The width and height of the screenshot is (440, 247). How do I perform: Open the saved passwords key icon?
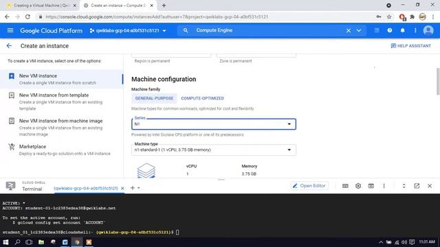pyautogui.click(x=379, y=16)
